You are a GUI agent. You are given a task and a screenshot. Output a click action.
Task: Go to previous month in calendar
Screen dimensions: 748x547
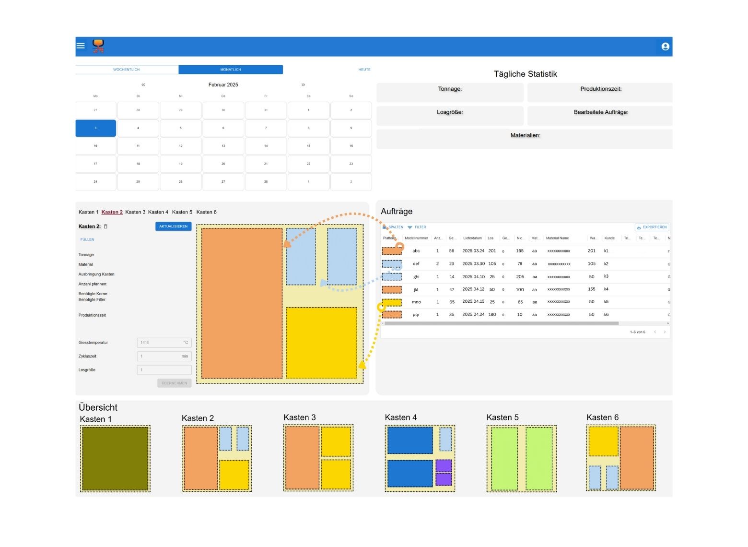[143, 85]
